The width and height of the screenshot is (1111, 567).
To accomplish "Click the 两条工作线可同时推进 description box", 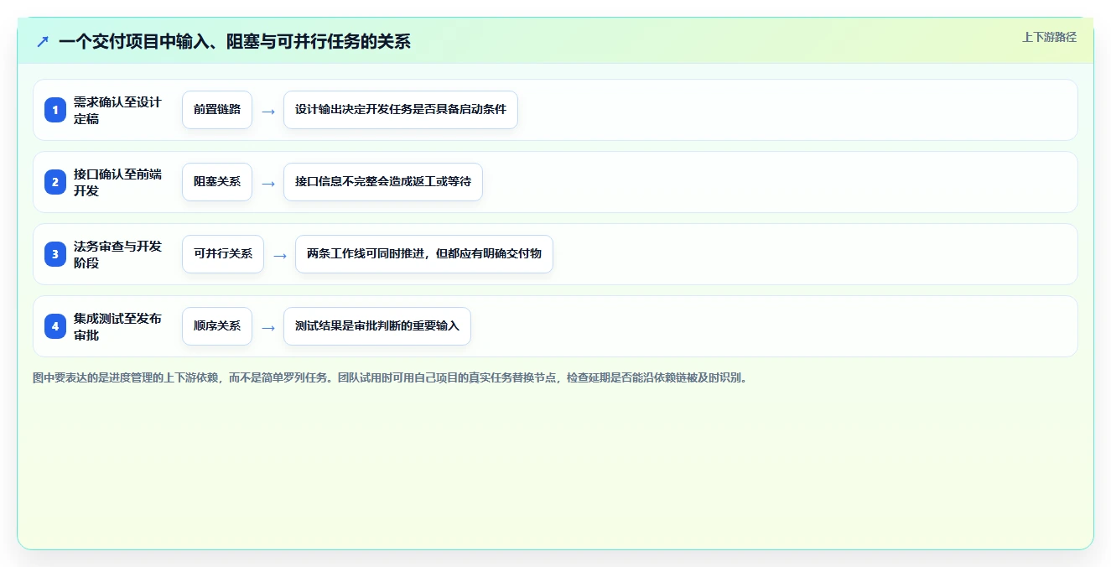I will coord(424,254).
